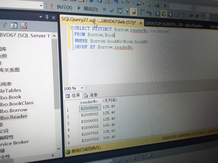Screen dimensions: 218x163
Task: Click the R2005001 cell in results grid
Action: (x=90, y=108)
